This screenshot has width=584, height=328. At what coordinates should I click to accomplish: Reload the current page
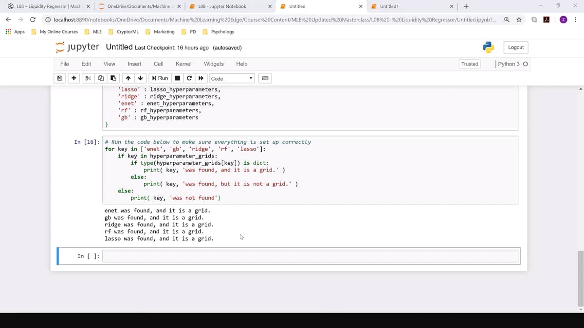(x=33, y=19)
